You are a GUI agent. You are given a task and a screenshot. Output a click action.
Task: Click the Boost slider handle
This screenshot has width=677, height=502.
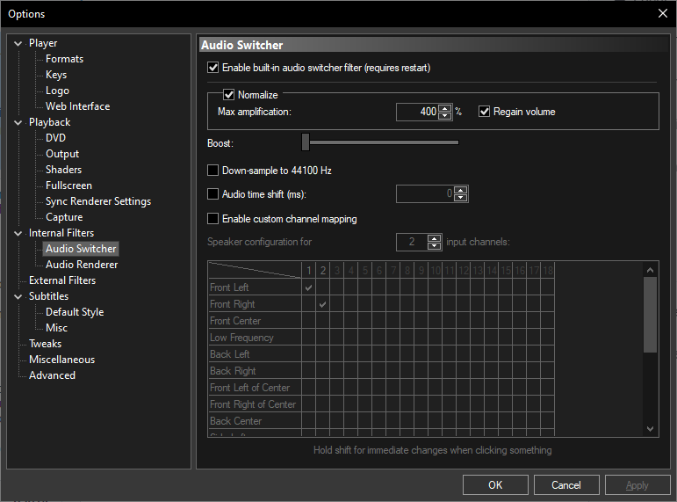(306, 142)
